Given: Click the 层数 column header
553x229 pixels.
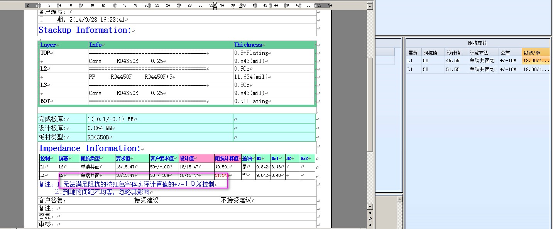Looking at the screenshot, I should pos(413,53).
